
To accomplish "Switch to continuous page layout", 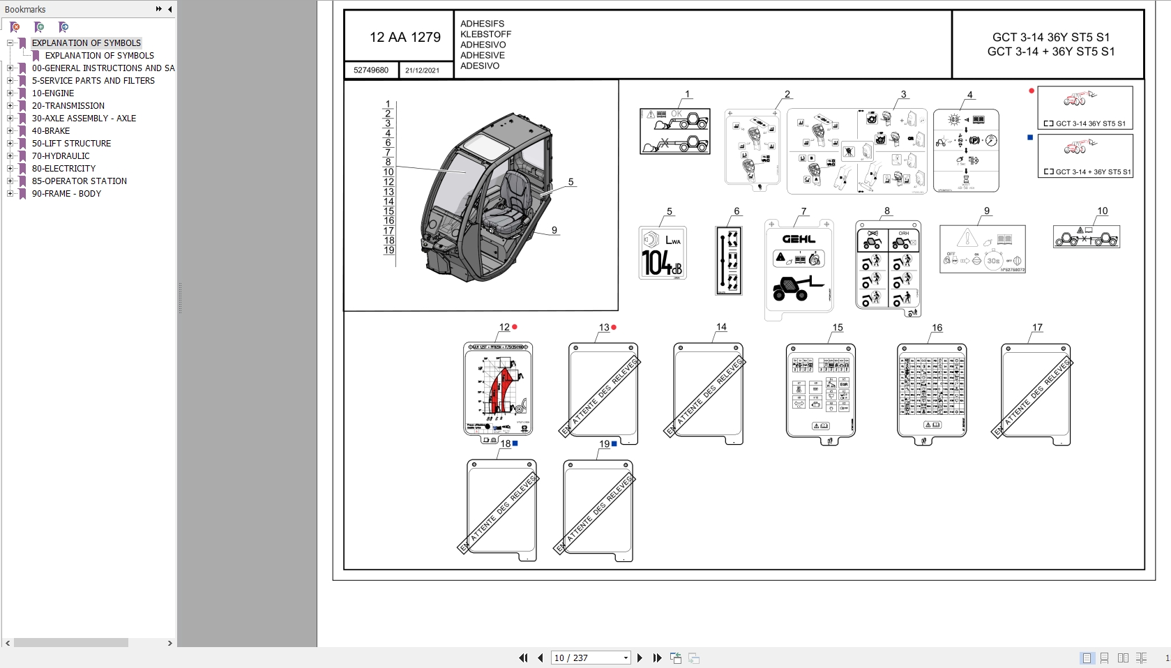I will (1105, 658).
